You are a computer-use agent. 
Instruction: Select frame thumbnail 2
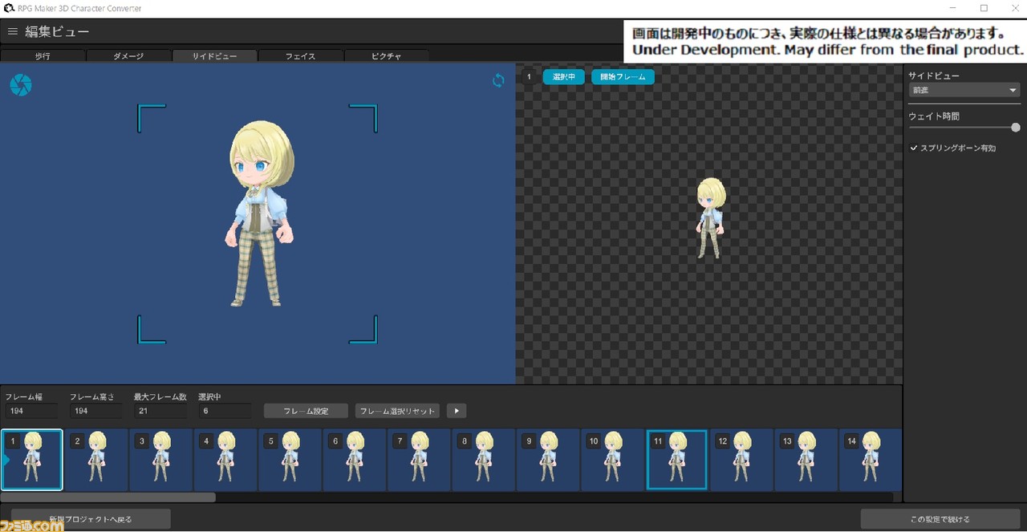click(96, 460)
